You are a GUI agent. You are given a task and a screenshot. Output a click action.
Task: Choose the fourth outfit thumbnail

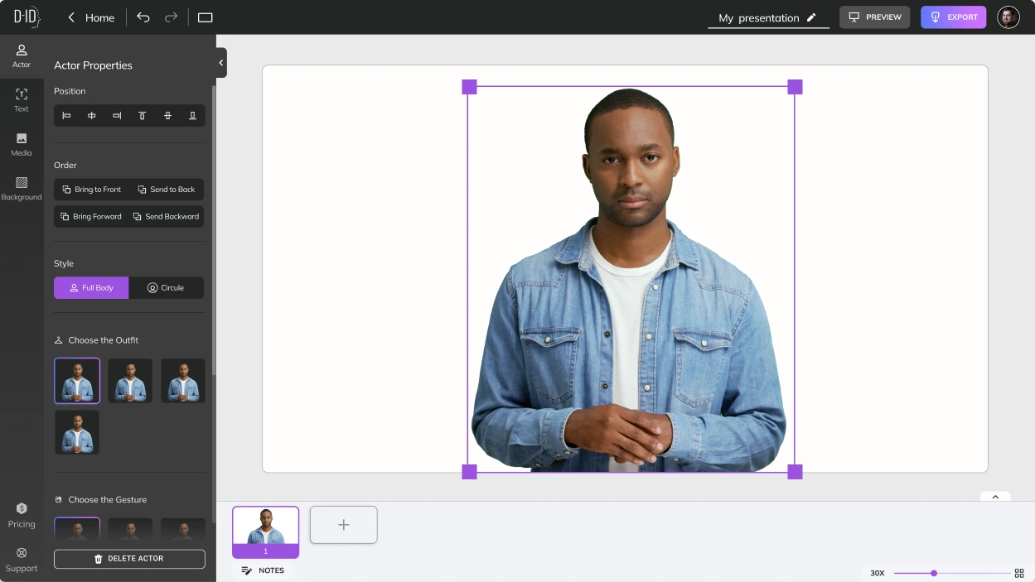coord(77,432)
